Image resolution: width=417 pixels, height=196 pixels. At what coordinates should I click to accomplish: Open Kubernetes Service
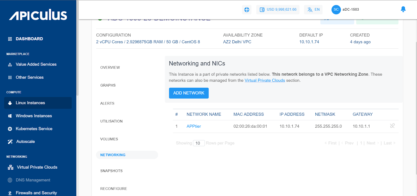34,129
